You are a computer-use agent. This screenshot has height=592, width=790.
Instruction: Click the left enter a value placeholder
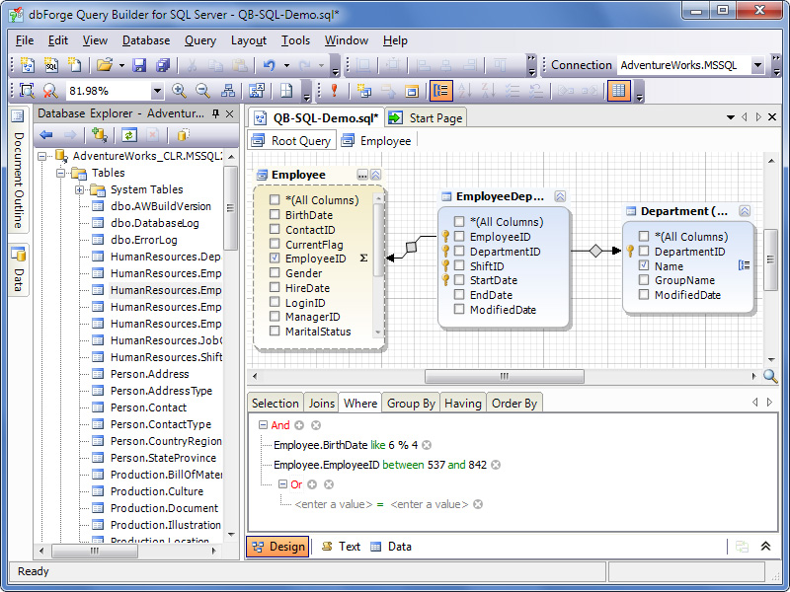click(x=334, y=504)
